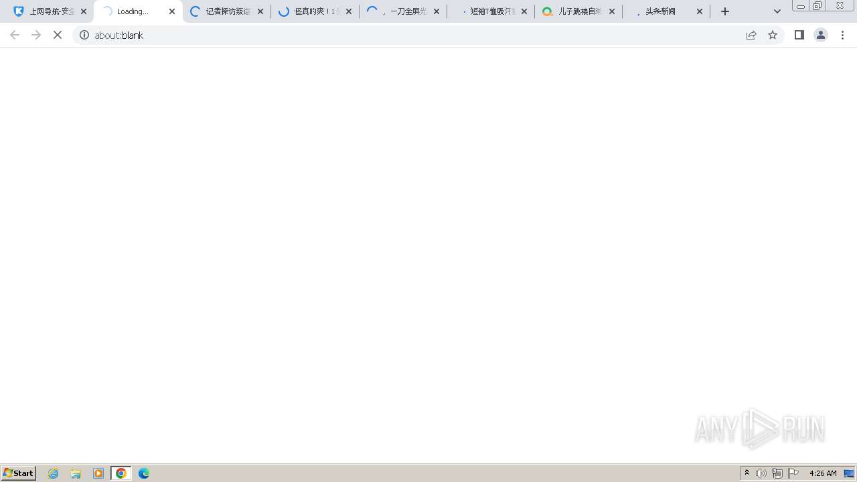
Task: Open the Windows Start menu
Action: (19, 473)
